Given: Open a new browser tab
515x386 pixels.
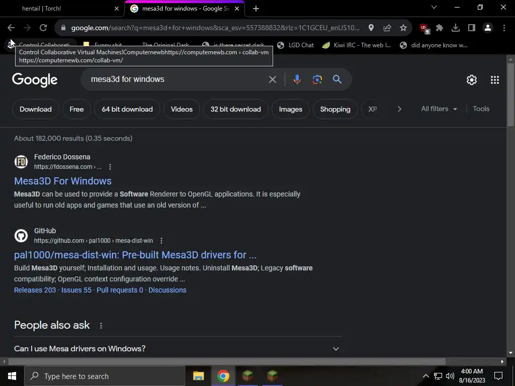Looking at the screenshot, I should pyautogui.click(x=256, y=9).
